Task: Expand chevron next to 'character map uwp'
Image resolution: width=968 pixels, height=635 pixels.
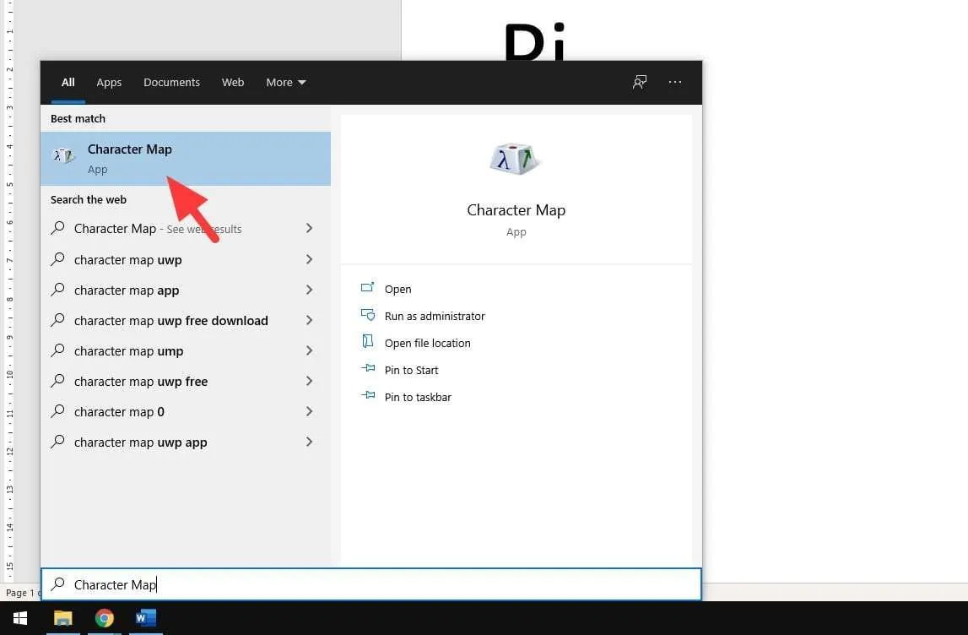Action: point(309,259)
